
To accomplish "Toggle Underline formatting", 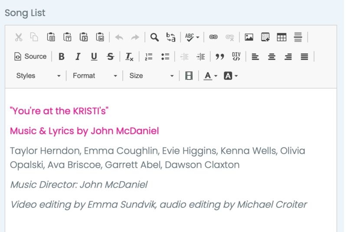I will coord(94,56).
